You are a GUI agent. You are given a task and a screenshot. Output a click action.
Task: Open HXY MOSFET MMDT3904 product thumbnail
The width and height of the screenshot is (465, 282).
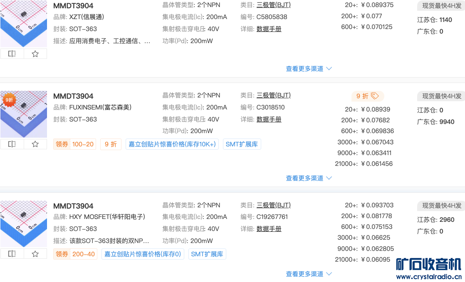24,224
